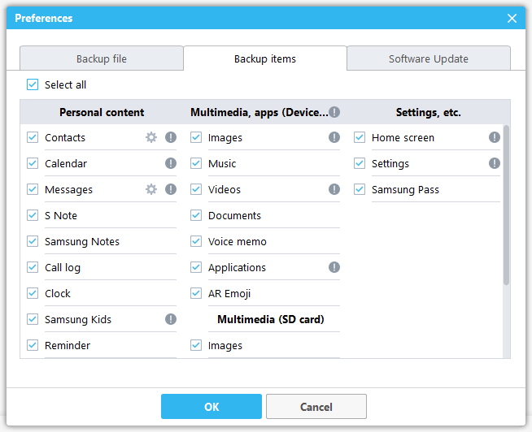The height and width of the screenshot is (432, 532).
Task: Click the Messages gear settings icon
Action: point(150,190)
